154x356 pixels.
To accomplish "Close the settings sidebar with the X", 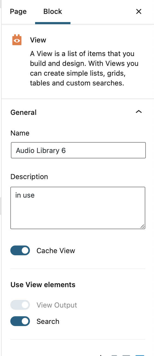I will [139, 11].
